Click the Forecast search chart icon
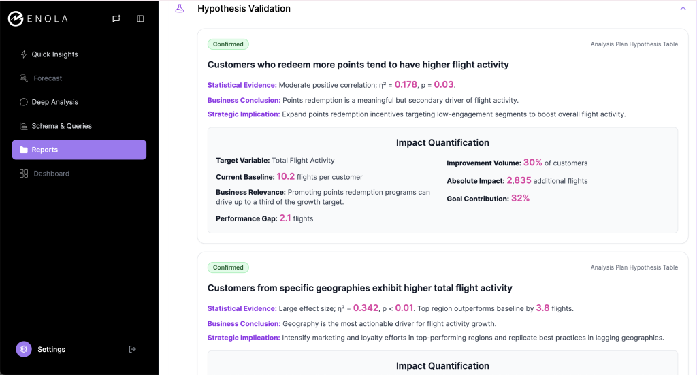The width and height of the screenshot is (697, 375). click(24, 78)
